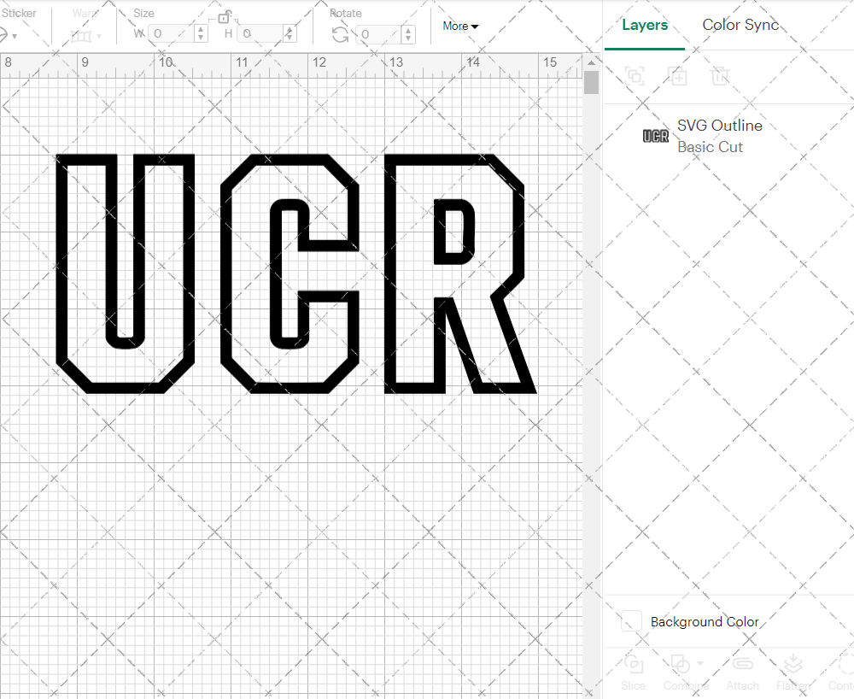Click the Group layers icon

[x=635, y=76]
